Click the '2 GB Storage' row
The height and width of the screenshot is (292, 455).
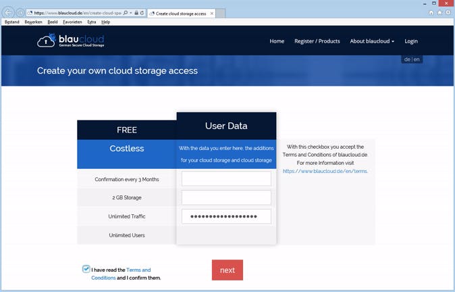click(x=127, y=197)
